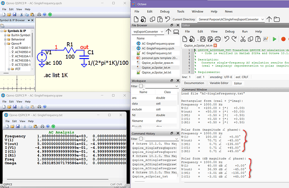Go to parent folder in File Browser
Screen dimensions: 289x188
pos(168,32)
